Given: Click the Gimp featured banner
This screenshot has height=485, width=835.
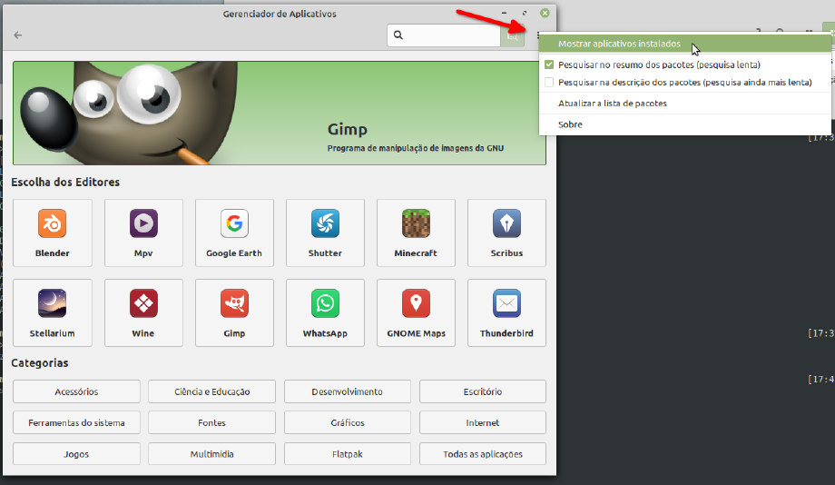Looking at the screenshot, I should [x=280, y=113].
